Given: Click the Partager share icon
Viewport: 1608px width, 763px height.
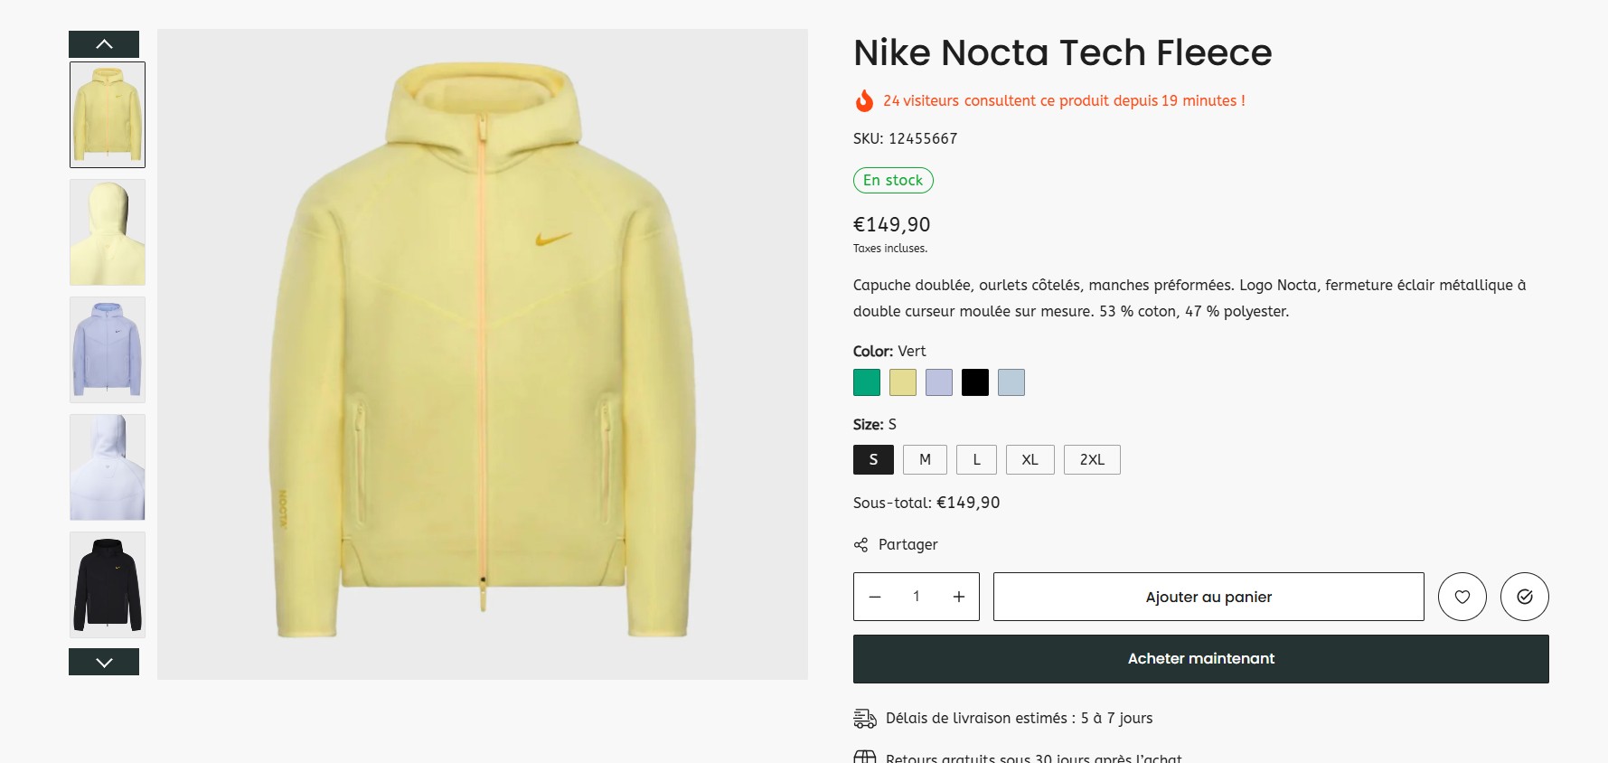Looking at the screenshot, I should pos(860,544).
